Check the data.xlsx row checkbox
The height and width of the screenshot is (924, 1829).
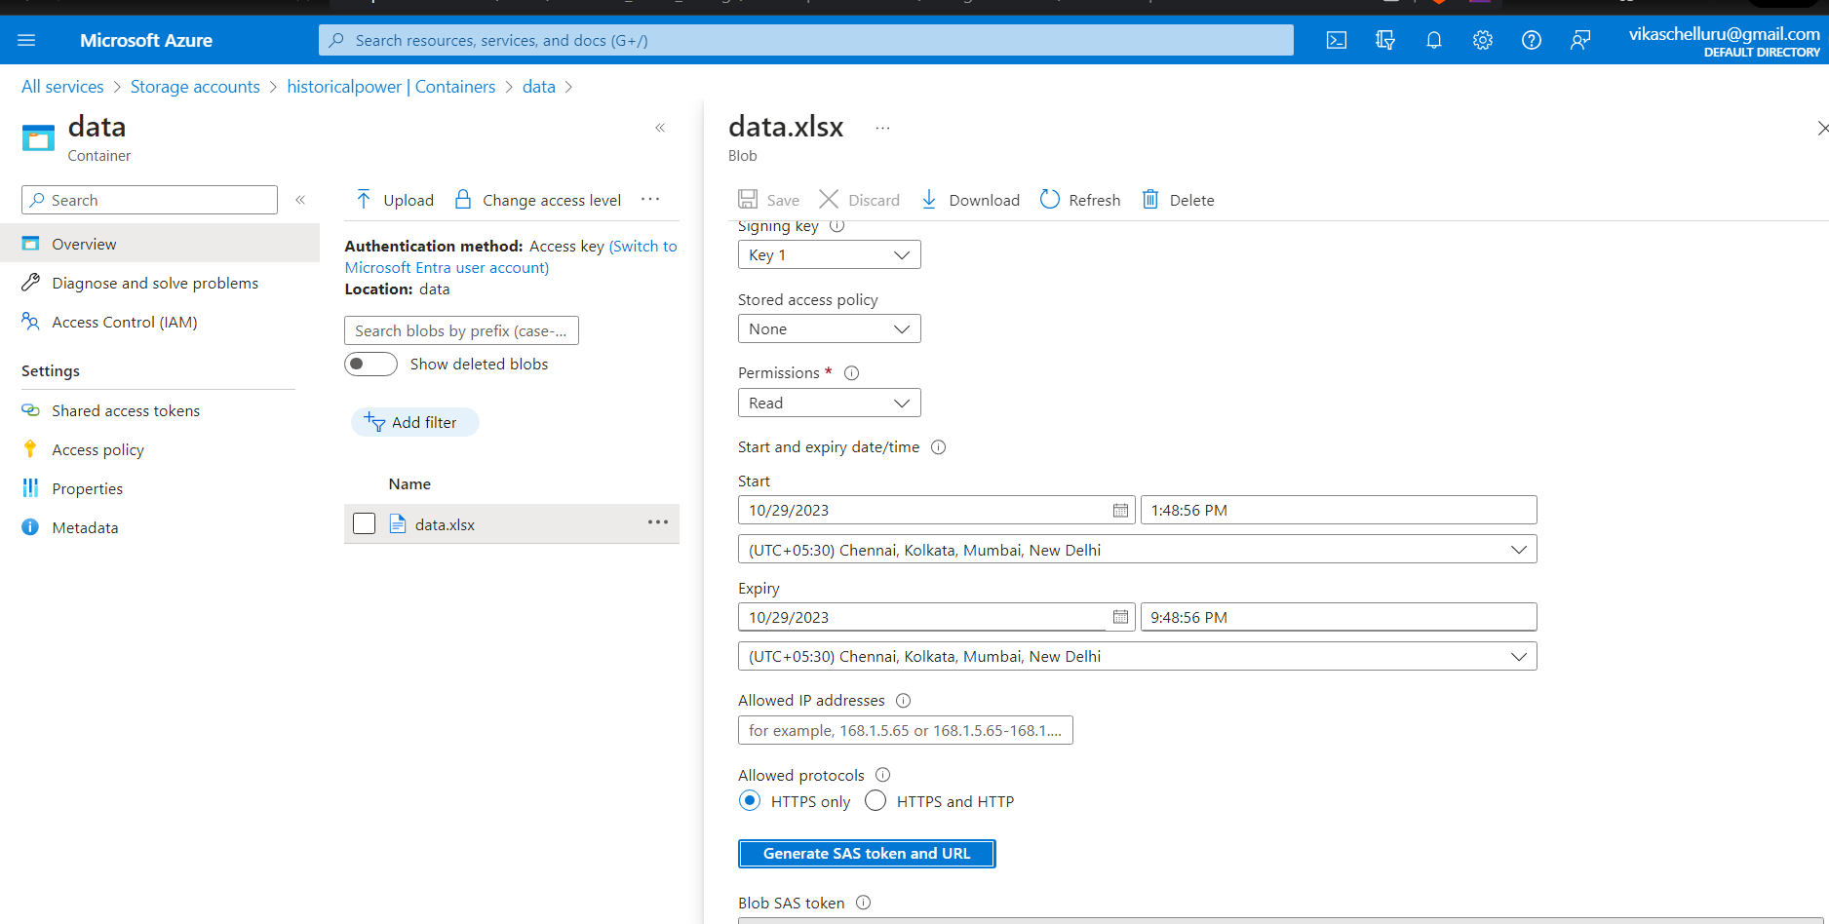point(364,523)
